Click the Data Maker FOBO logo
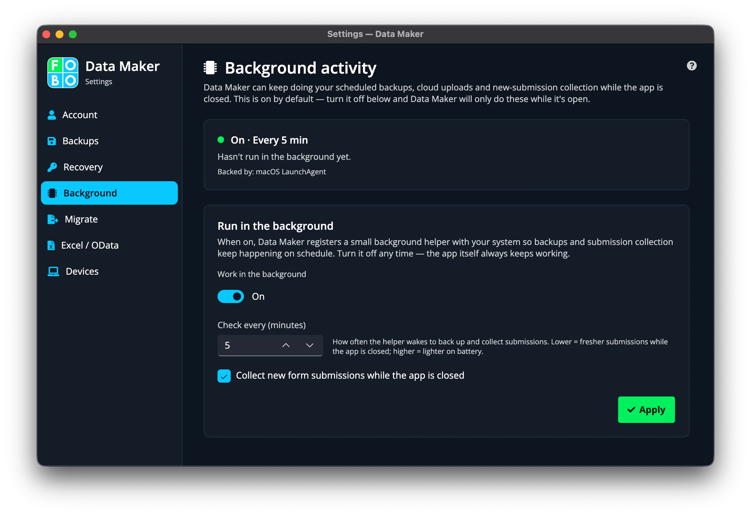The width and height of the screenshot is (751, 515). (63, 73)
